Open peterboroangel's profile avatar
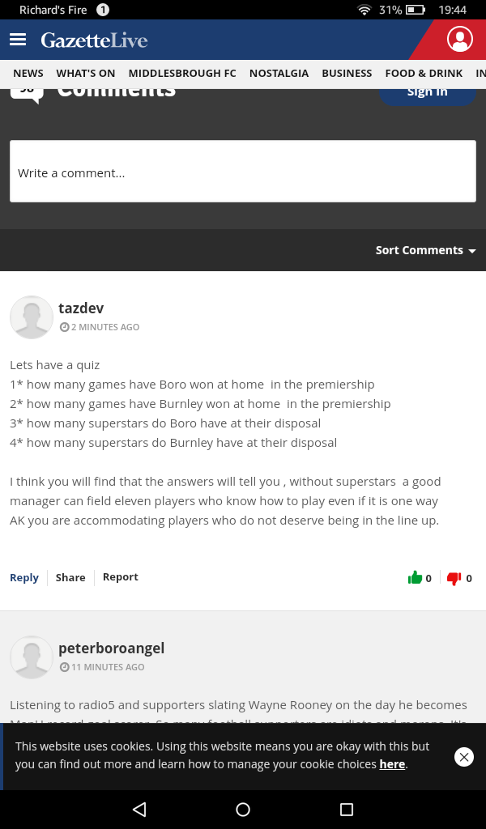This screenshot has width=486, height=829. [x=32, y=657]
